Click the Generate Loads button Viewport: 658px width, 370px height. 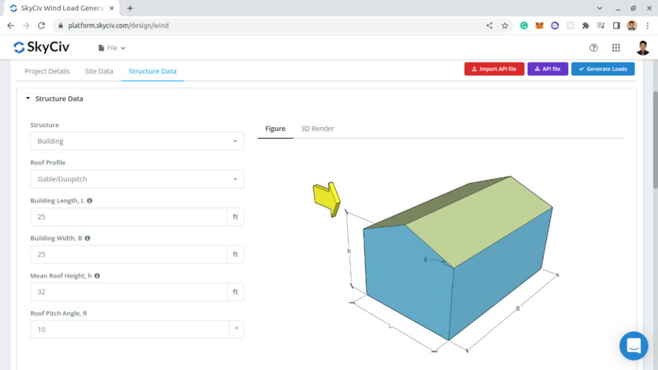coord(603,69)
